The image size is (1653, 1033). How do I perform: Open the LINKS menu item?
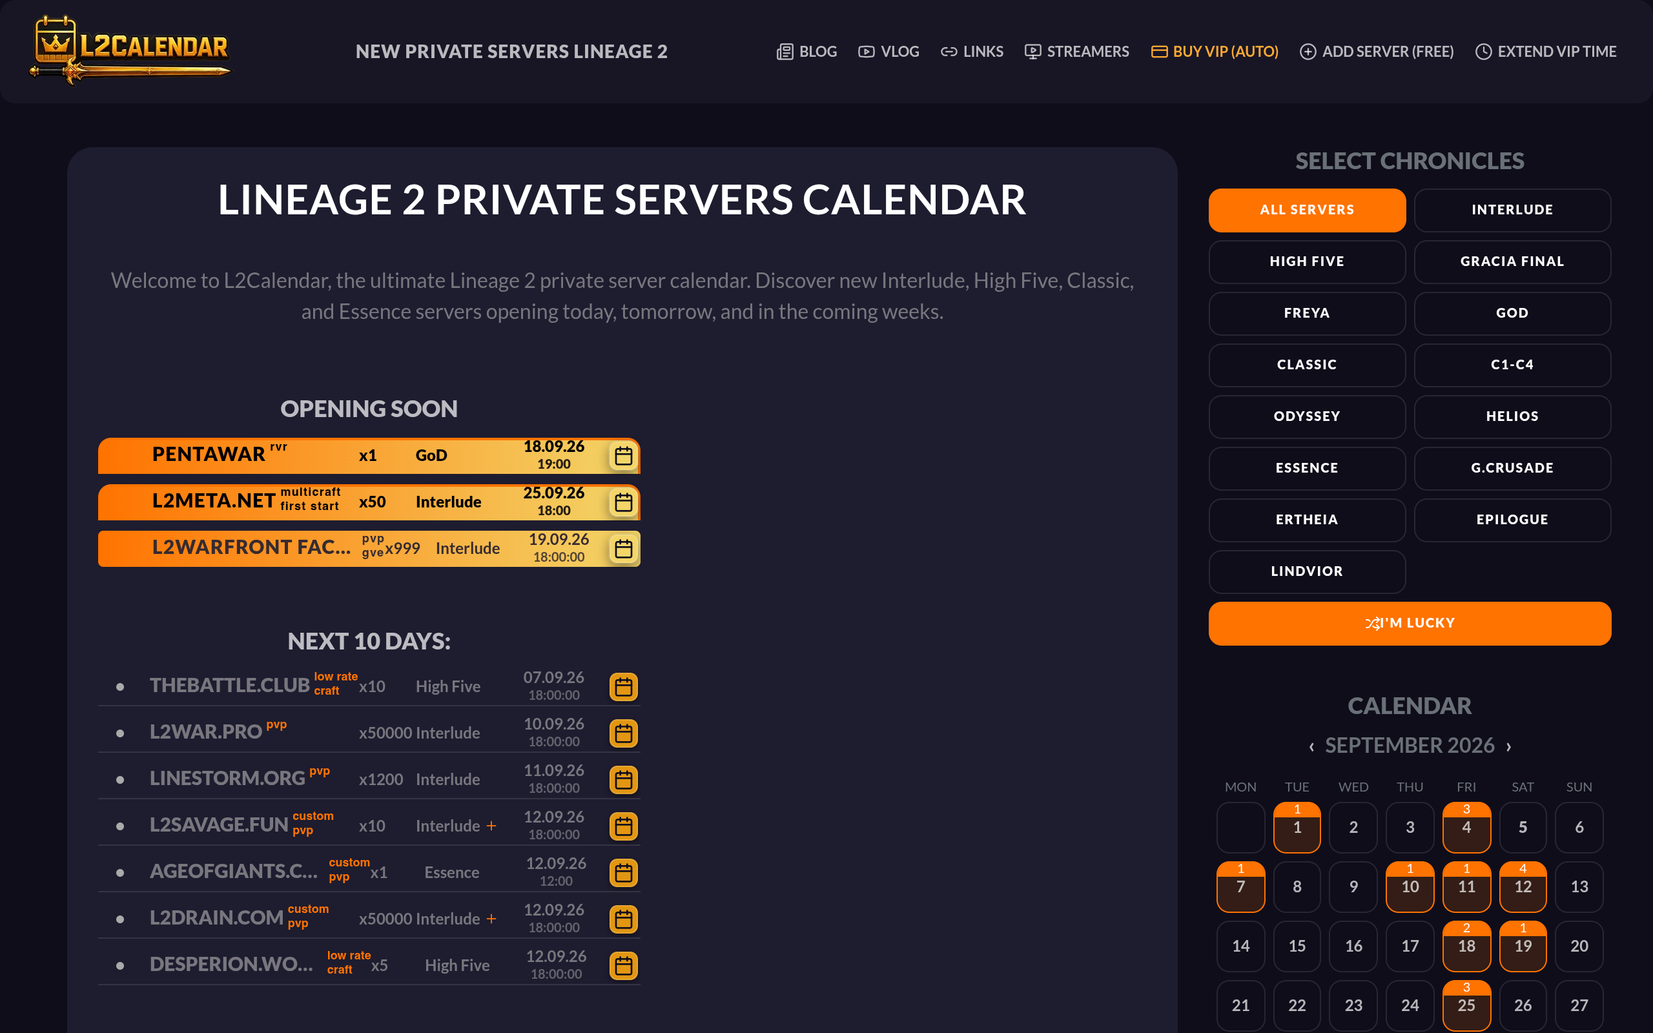972,51
